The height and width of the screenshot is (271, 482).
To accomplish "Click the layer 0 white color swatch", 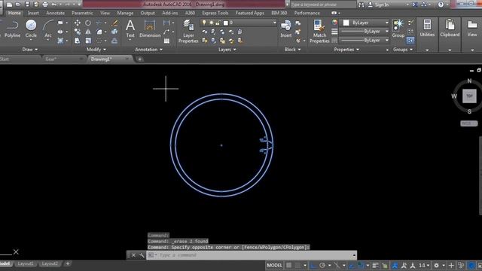I will click(x=226, y=23).
